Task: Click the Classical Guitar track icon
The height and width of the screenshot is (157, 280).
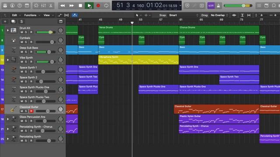Action: (14, 109)
